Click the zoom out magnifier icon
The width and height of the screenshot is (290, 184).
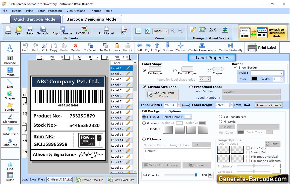coord(180,31)
